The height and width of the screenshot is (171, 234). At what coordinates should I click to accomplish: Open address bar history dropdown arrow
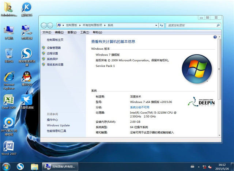[156, 25]
